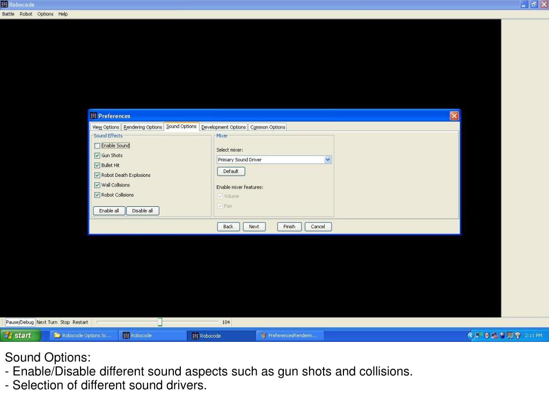Open the Robot menu

26,14
